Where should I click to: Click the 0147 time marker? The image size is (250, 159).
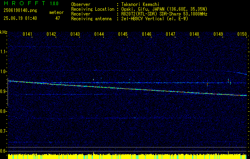pyautogui.click(x=171, y=34)
